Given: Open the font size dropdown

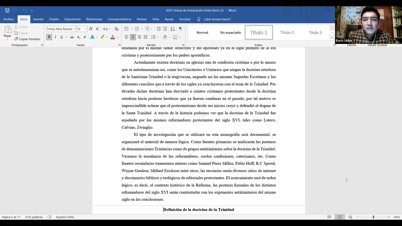Looking at the screenshot, I should tap(86, 29).
